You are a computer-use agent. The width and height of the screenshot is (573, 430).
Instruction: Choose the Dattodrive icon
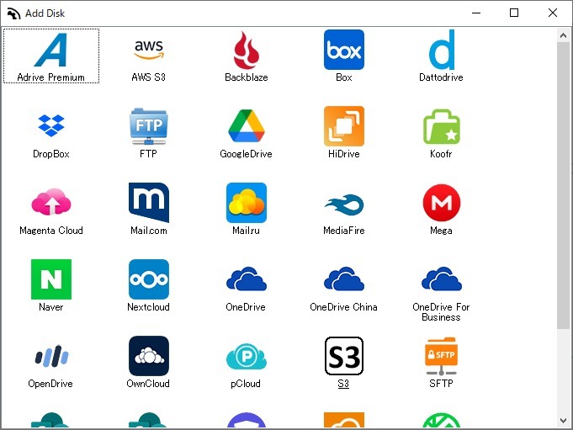pyautogui.click(x=442, y=50)
